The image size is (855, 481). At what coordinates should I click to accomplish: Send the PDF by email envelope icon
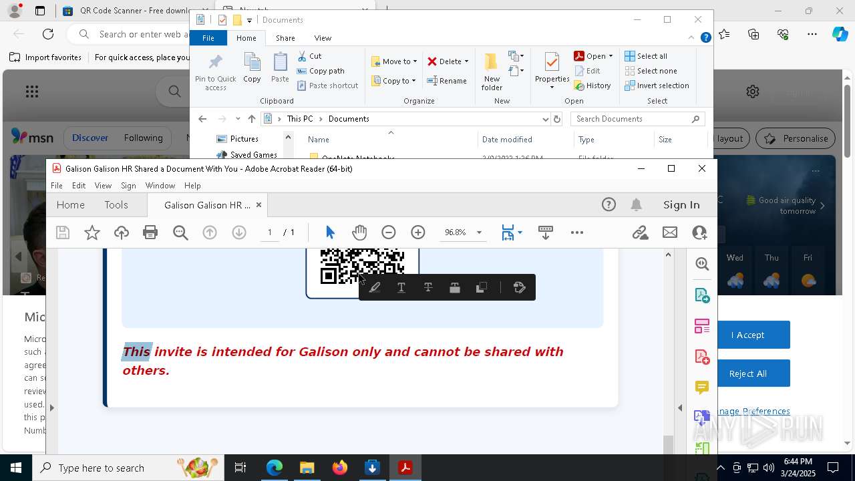click(670, 232)
